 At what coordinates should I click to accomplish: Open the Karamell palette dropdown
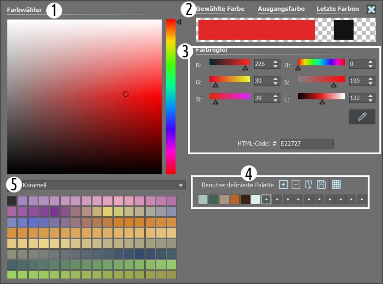tap(181, 185)
